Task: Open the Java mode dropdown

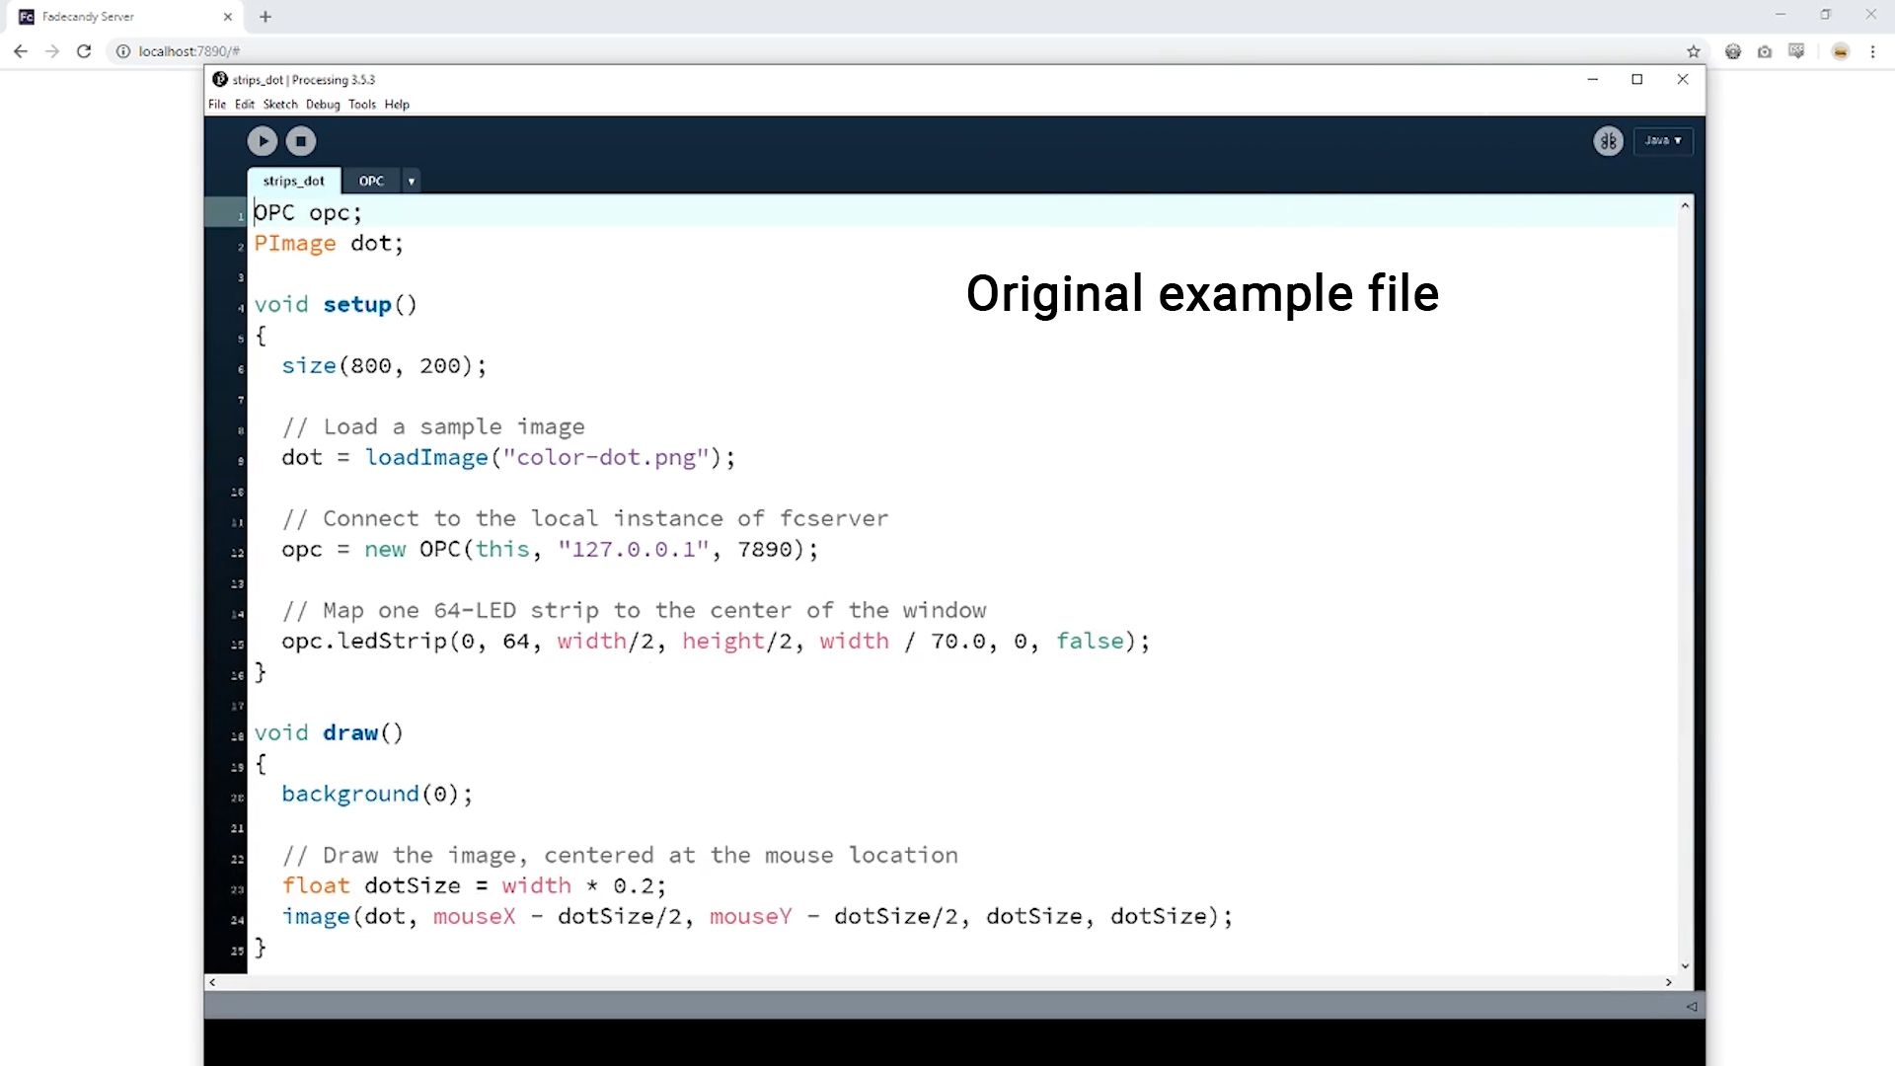Action: tap(1663, 141)
